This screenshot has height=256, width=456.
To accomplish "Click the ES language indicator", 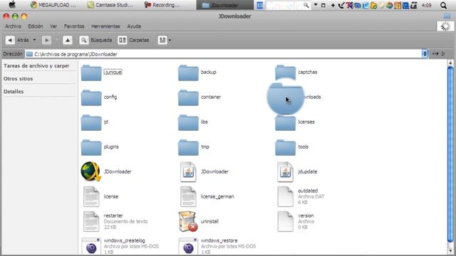I will point(260,5).
